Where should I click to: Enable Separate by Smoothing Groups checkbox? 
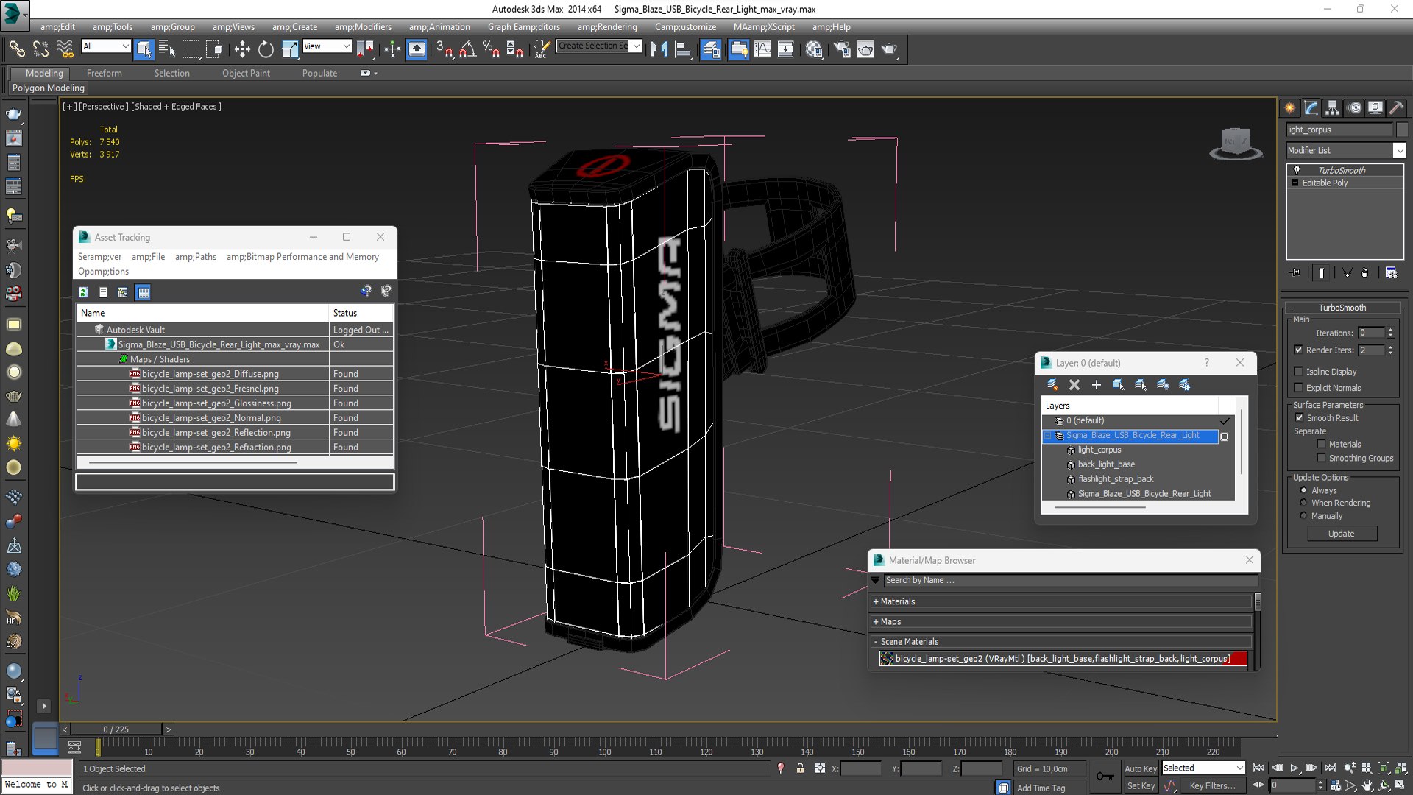point(1321,458)
